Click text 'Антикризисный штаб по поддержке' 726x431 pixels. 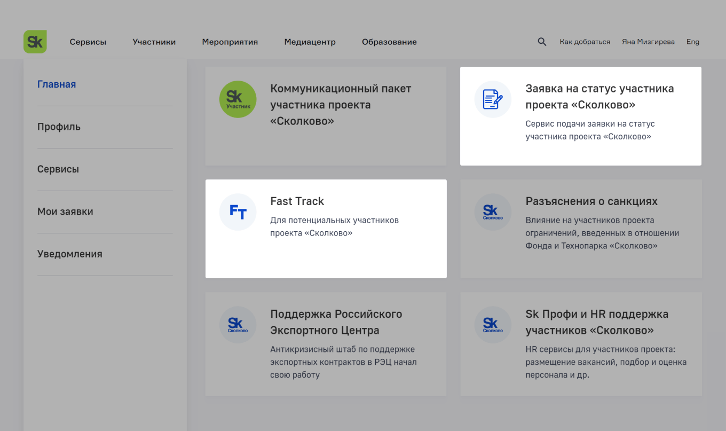343,349
